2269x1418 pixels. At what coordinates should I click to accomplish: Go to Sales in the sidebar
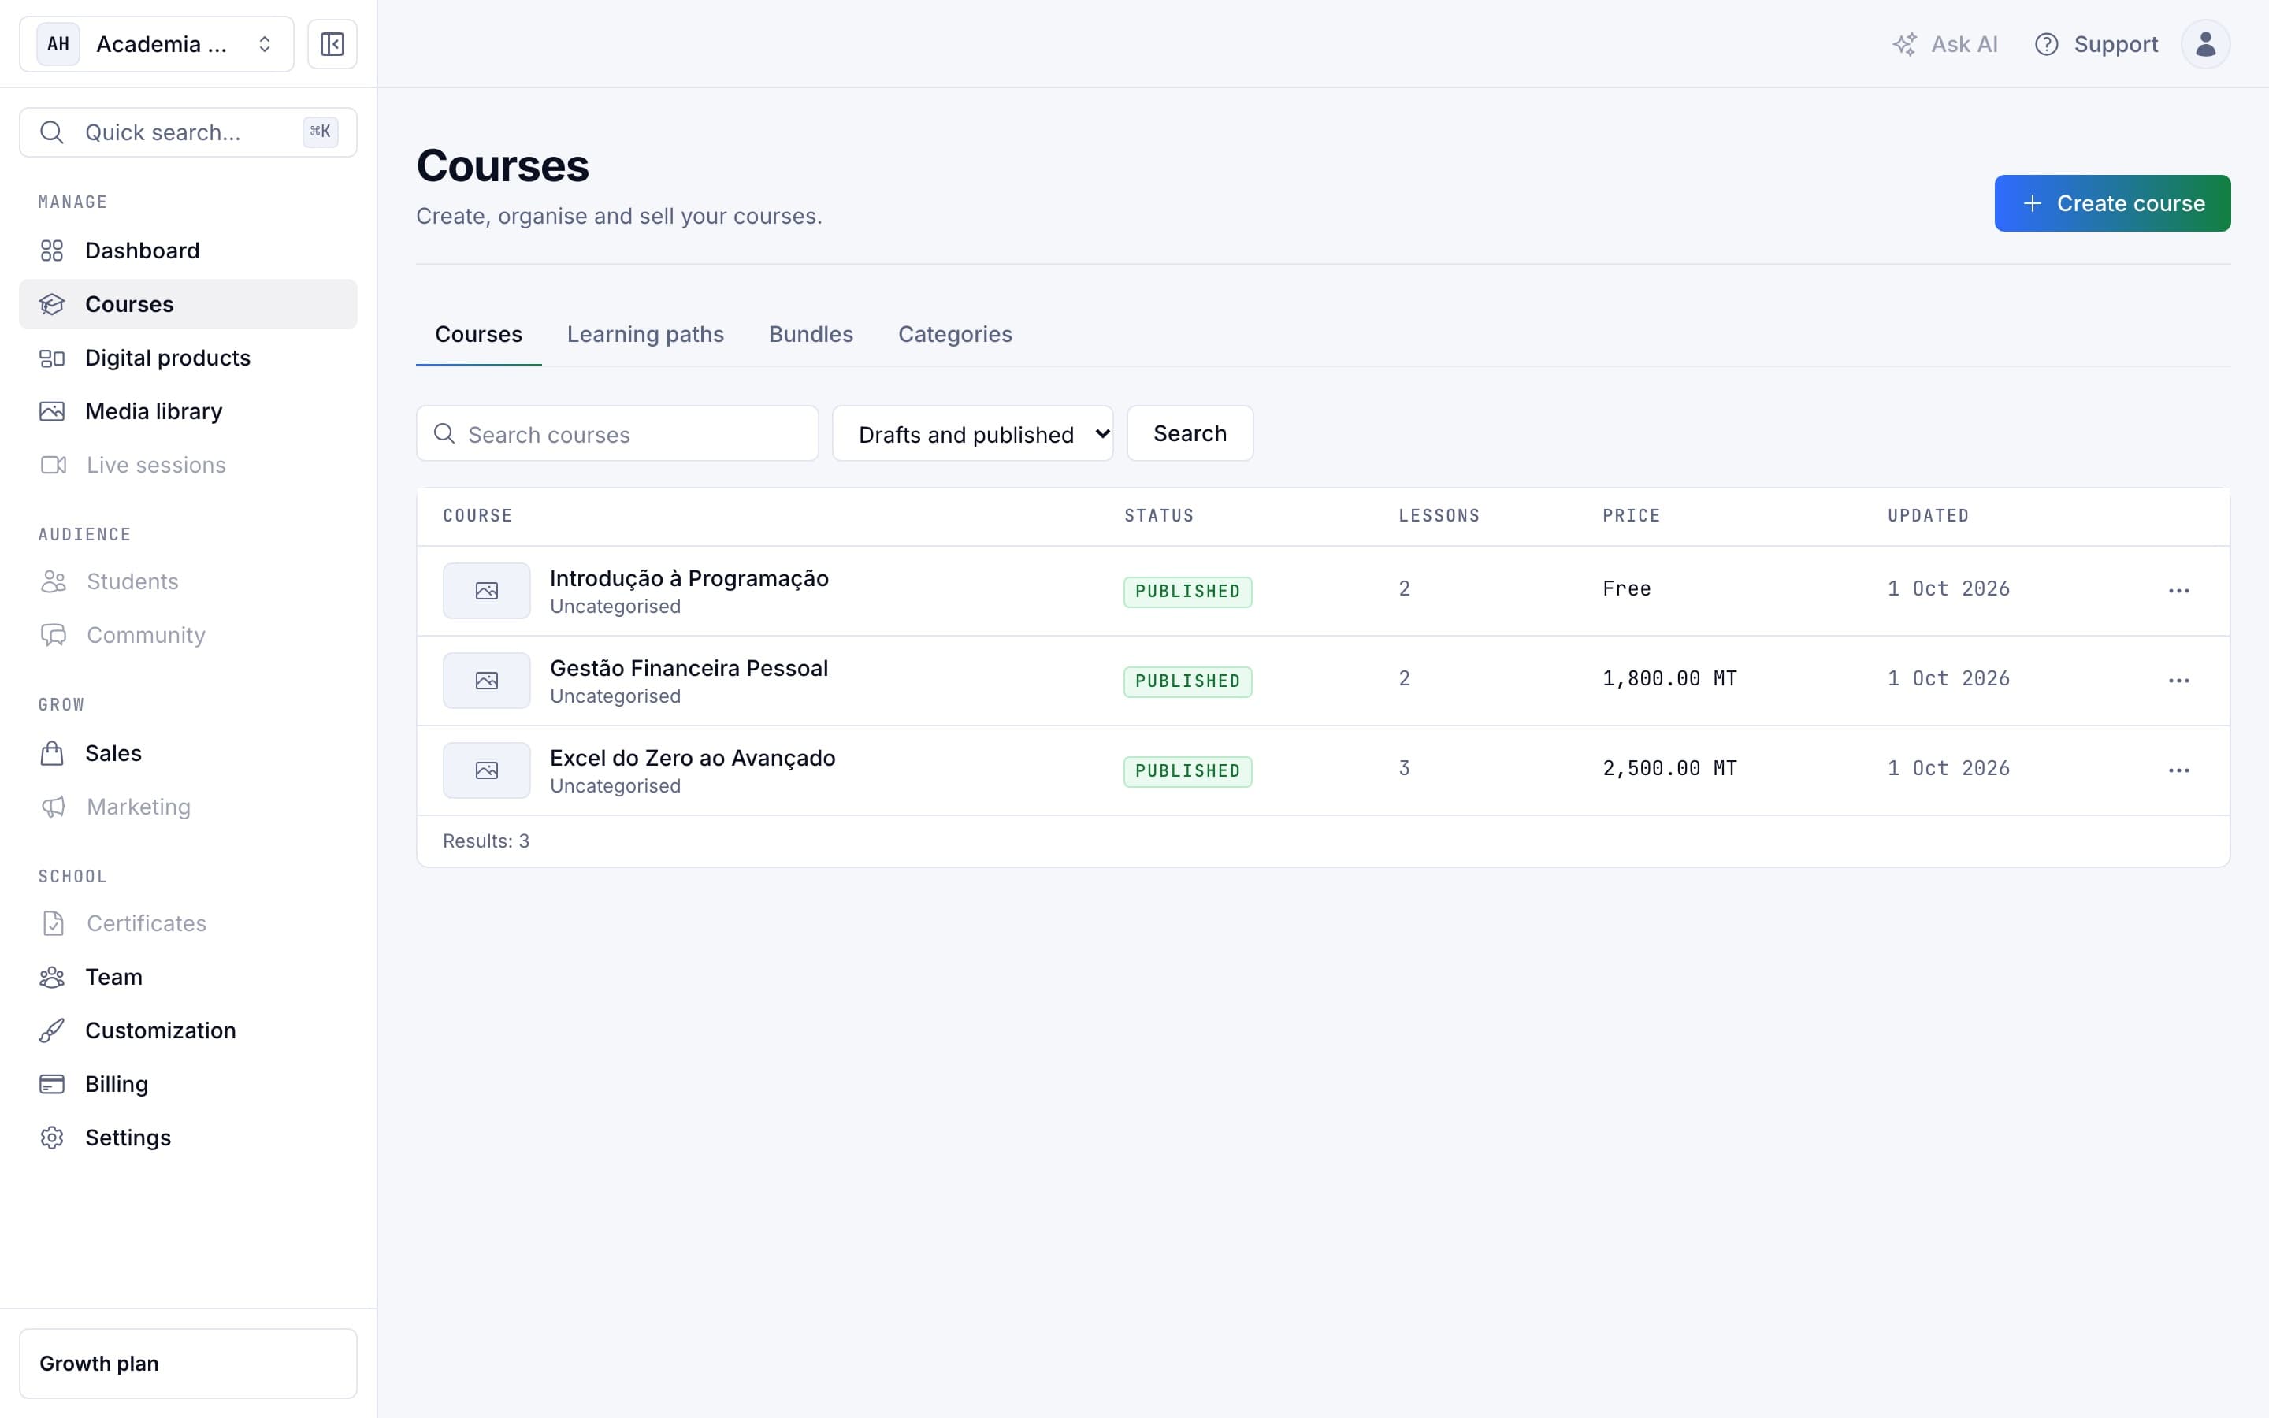coord(188,753)
